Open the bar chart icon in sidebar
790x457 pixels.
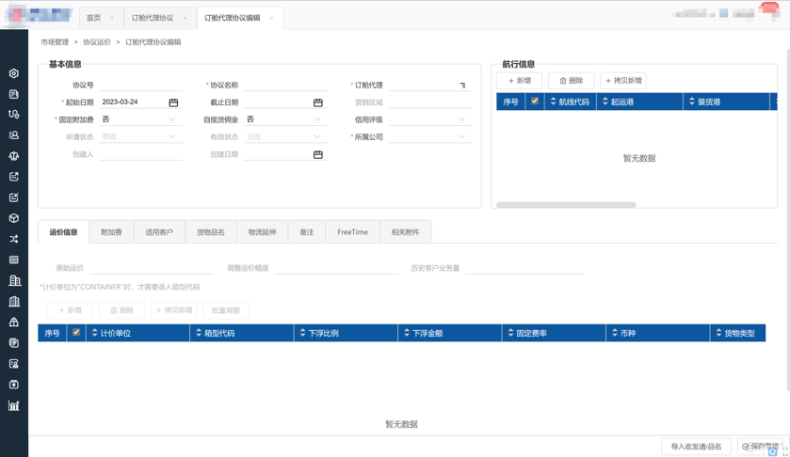(x=14, y=405)
